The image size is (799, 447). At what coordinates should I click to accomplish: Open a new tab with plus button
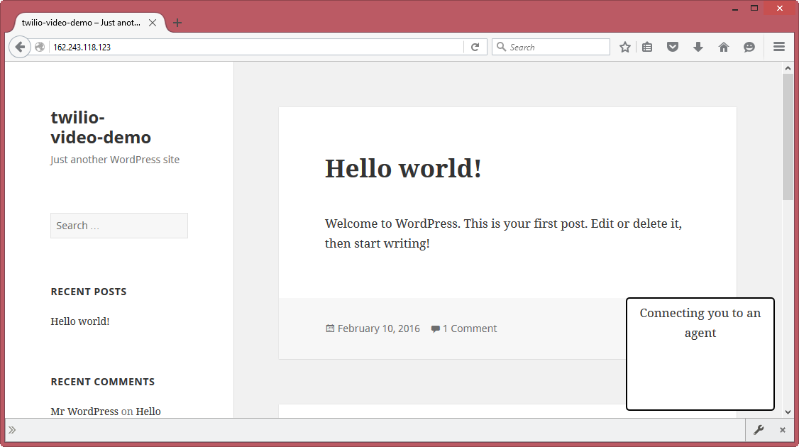(177, 23)
